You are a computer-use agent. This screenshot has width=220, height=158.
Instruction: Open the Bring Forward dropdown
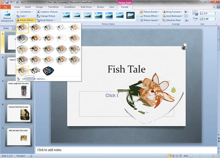tap(173, 12)
